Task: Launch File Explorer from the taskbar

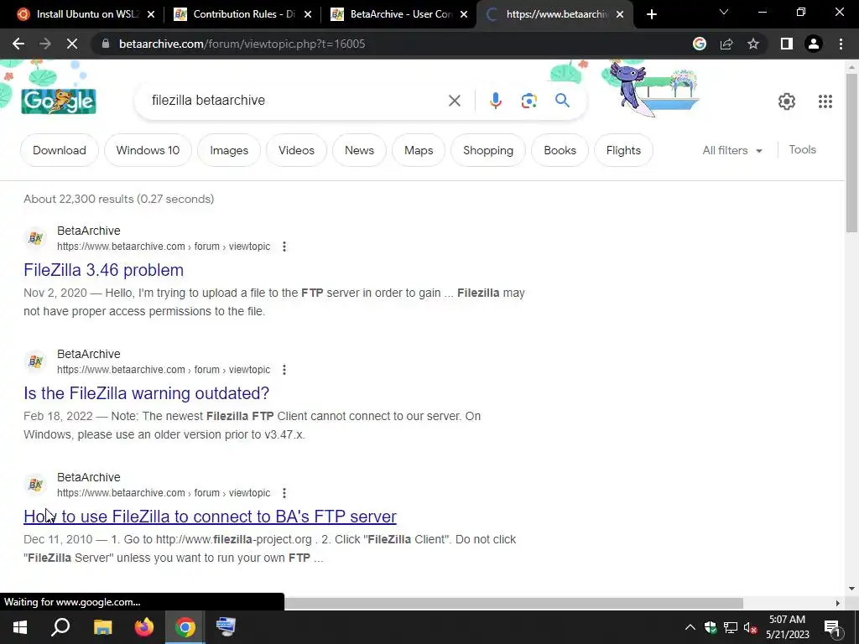Action: pyautogui.click(x=102, y=627)
